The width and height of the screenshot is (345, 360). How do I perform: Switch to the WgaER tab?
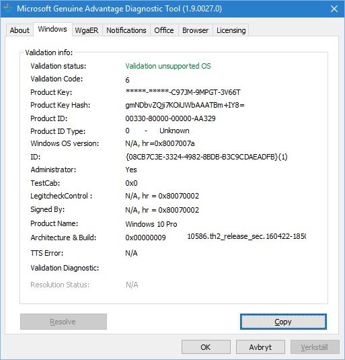87,30
